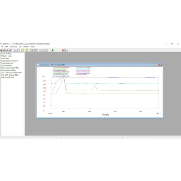The width and height of the screenshot is (181, 181).
Task: Open the Display(V) menu
Action: point(13,47)
